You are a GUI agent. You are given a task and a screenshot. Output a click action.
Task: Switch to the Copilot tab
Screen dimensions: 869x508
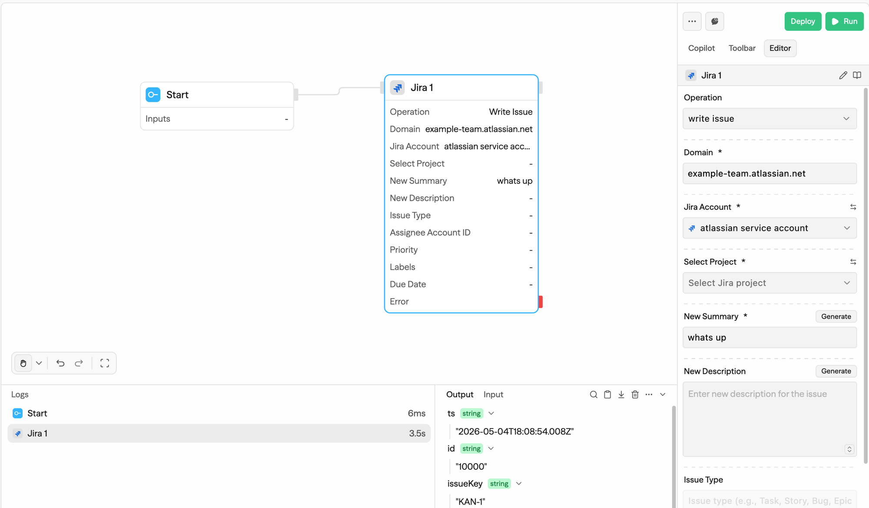[x=701, y=48]
